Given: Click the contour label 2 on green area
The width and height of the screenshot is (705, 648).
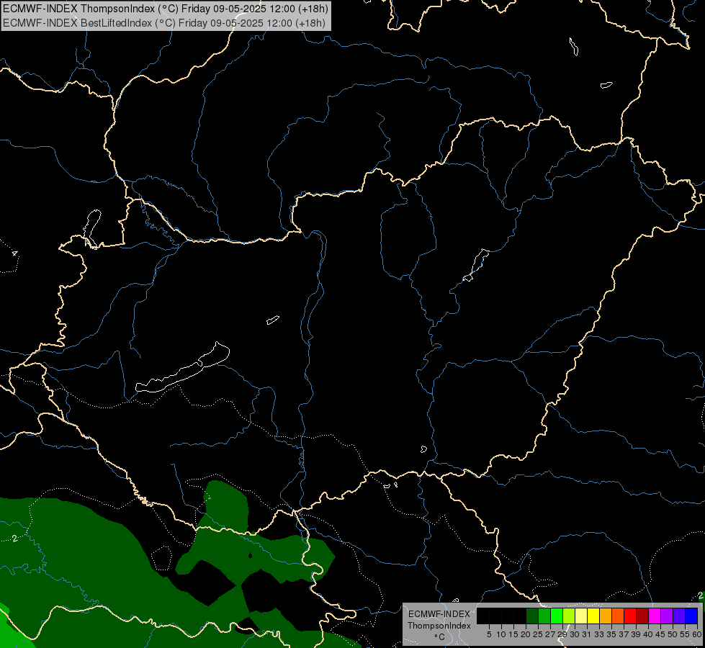Looking at the screenshot, I should point(15,539).
